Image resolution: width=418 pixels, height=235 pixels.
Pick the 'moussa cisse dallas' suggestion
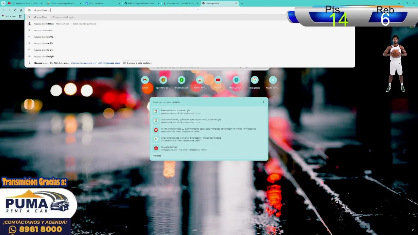(189, 23)
